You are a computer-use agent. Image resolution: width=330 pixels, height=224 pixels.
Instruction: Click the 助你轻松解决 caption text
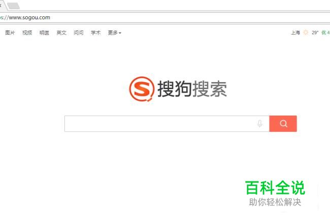(275, 202)
